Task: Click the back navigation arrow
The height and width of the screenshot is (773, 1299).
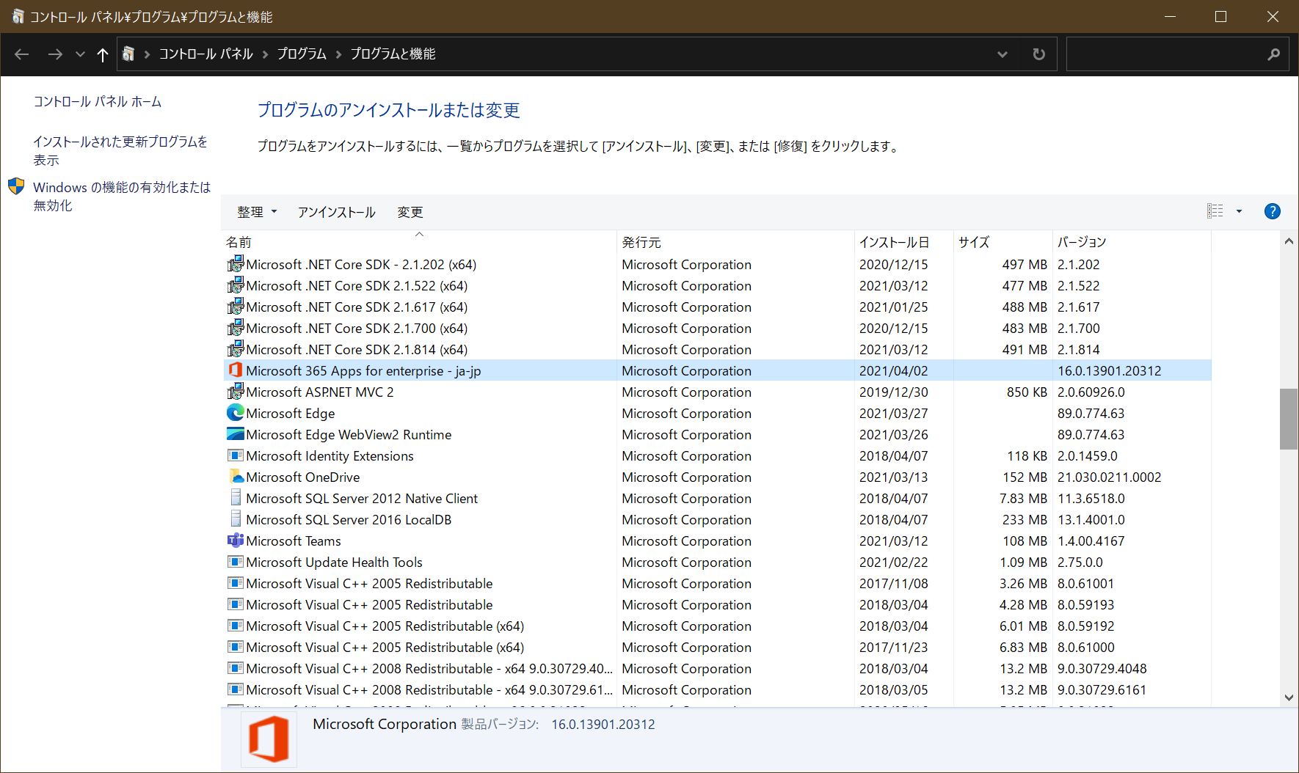Action: (x=21, y=54)
